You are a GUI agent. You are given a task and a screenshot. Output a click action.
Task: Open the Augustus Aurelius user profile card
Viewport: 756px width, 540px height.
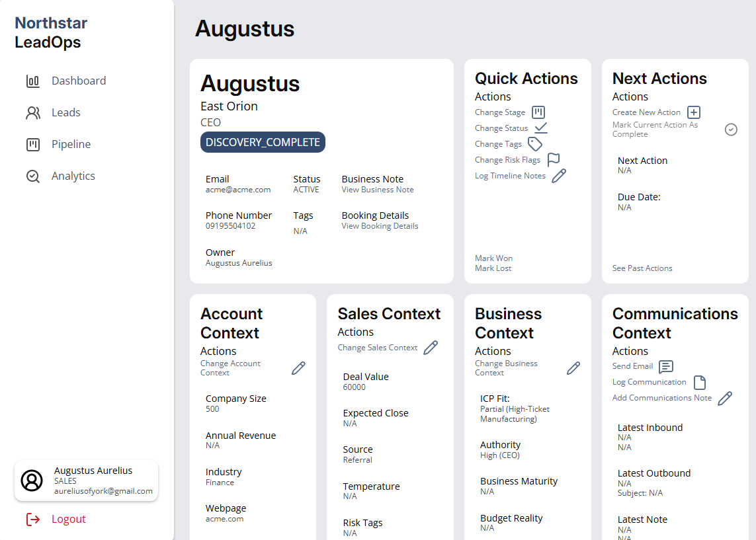(86, 481)
